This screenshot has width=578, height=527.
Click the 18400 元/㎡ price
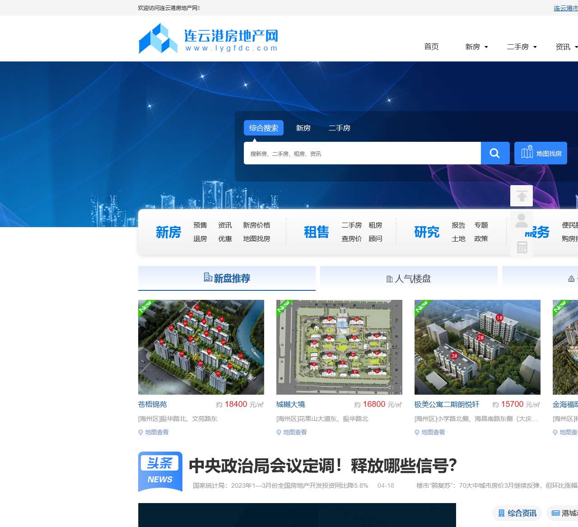[240, 405]
